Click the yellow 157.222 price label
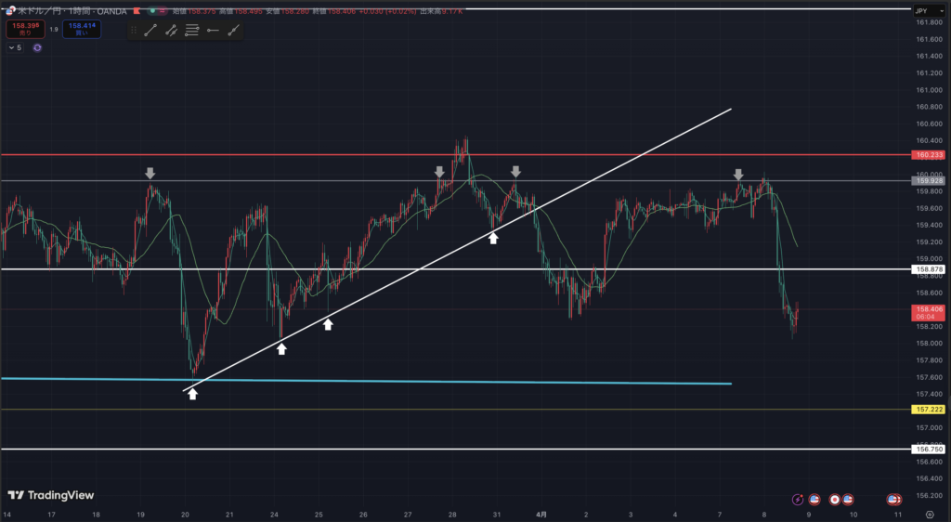Image resolution: width=951 pixels, height=522 pixels. (929, 410)
